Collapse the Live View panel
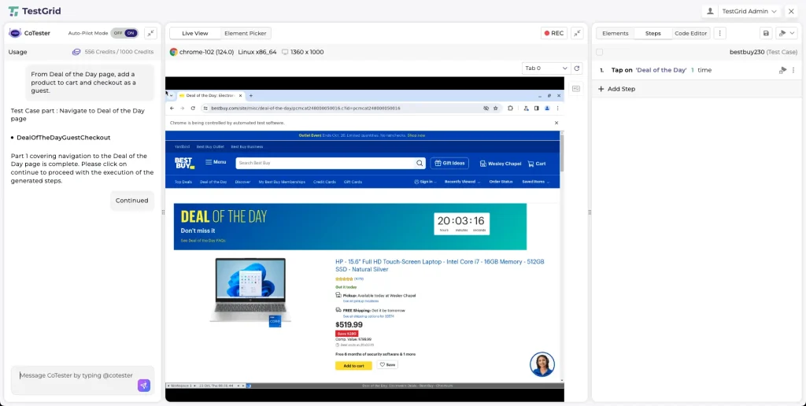 [x=577, y=33]
